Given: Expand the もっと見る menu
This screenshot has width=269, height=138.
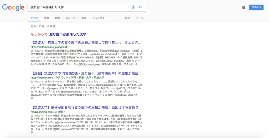Looking at the screenshot, I should pyautogui.click(x=98, y=18).
